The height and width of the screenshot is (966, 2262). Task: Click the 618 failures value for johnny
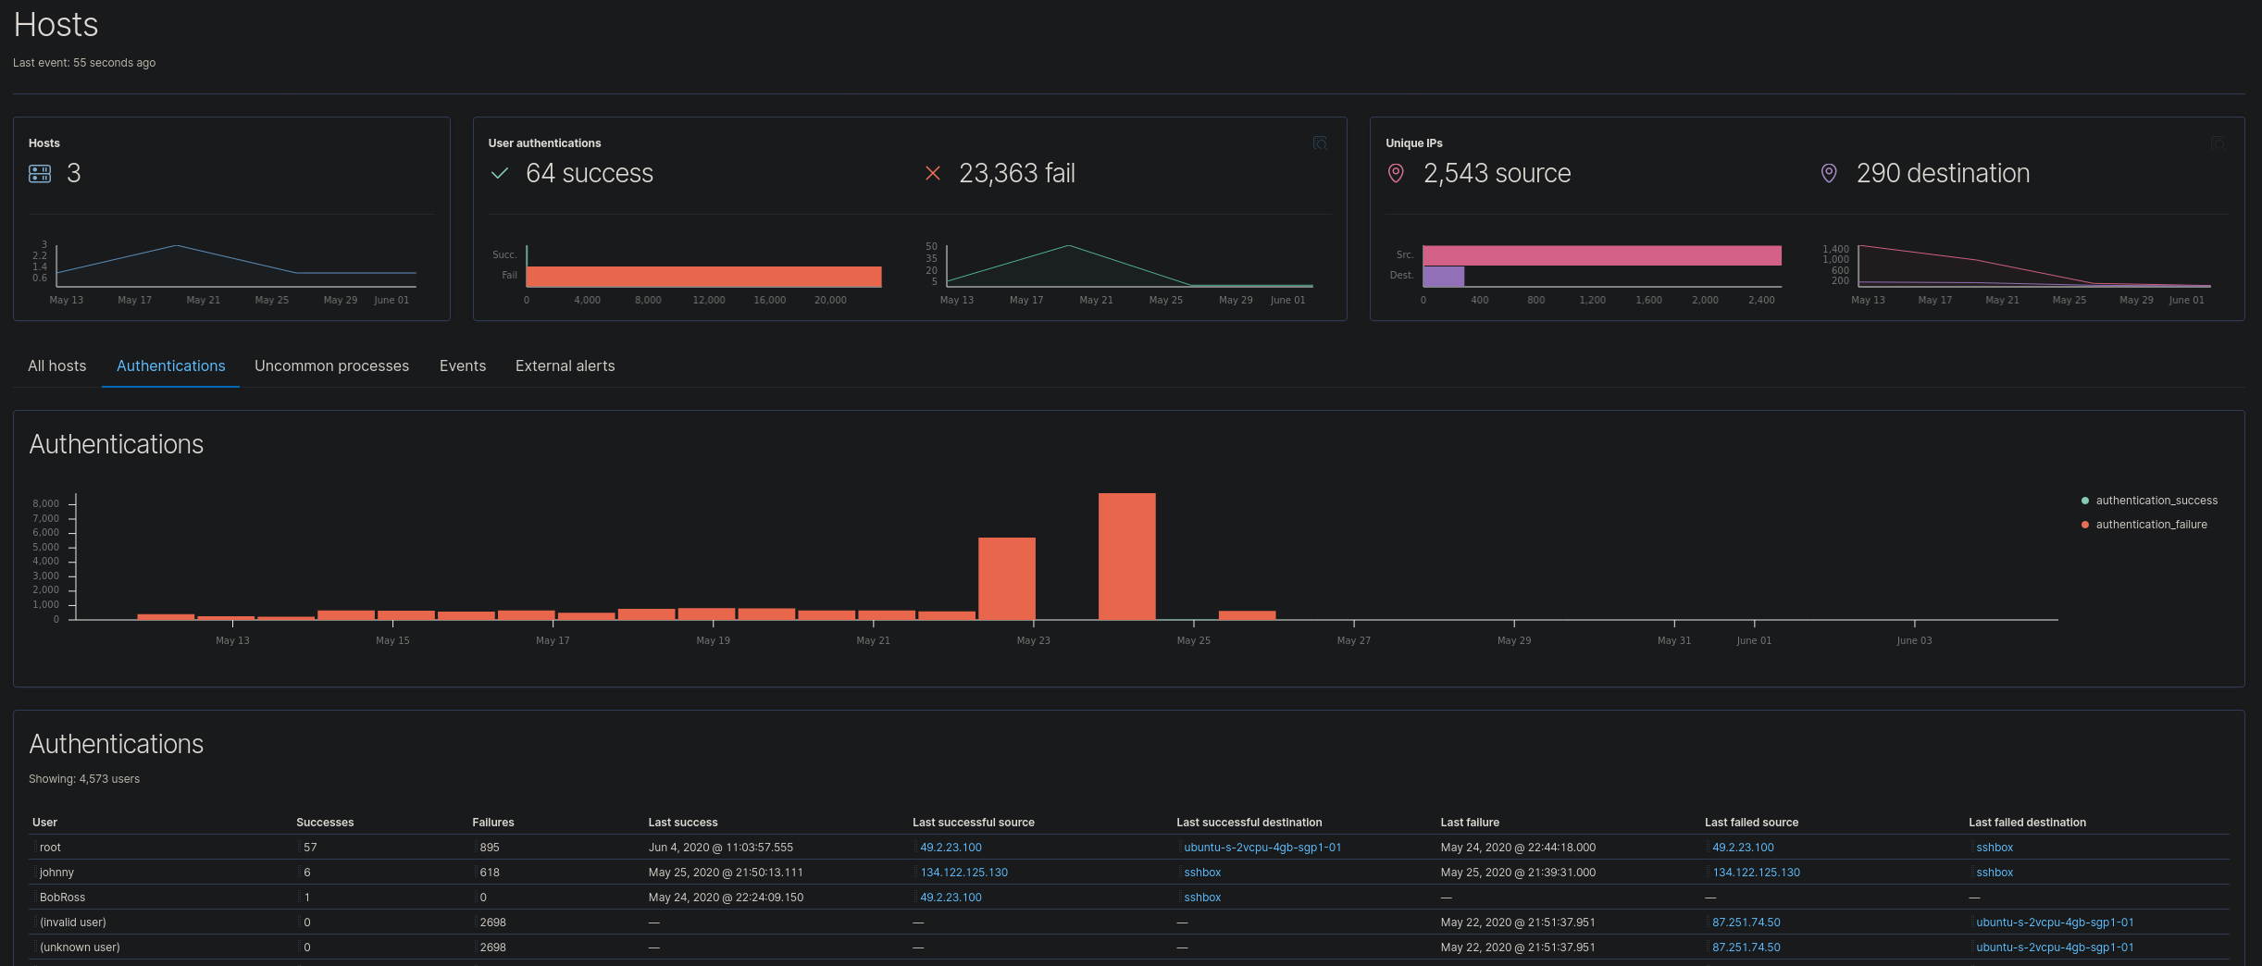(490, 873)
